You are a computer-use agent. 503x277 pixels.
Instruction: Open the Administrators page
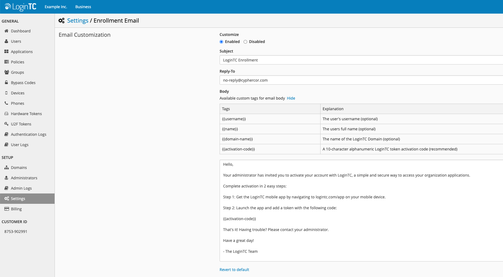(27, 178)
